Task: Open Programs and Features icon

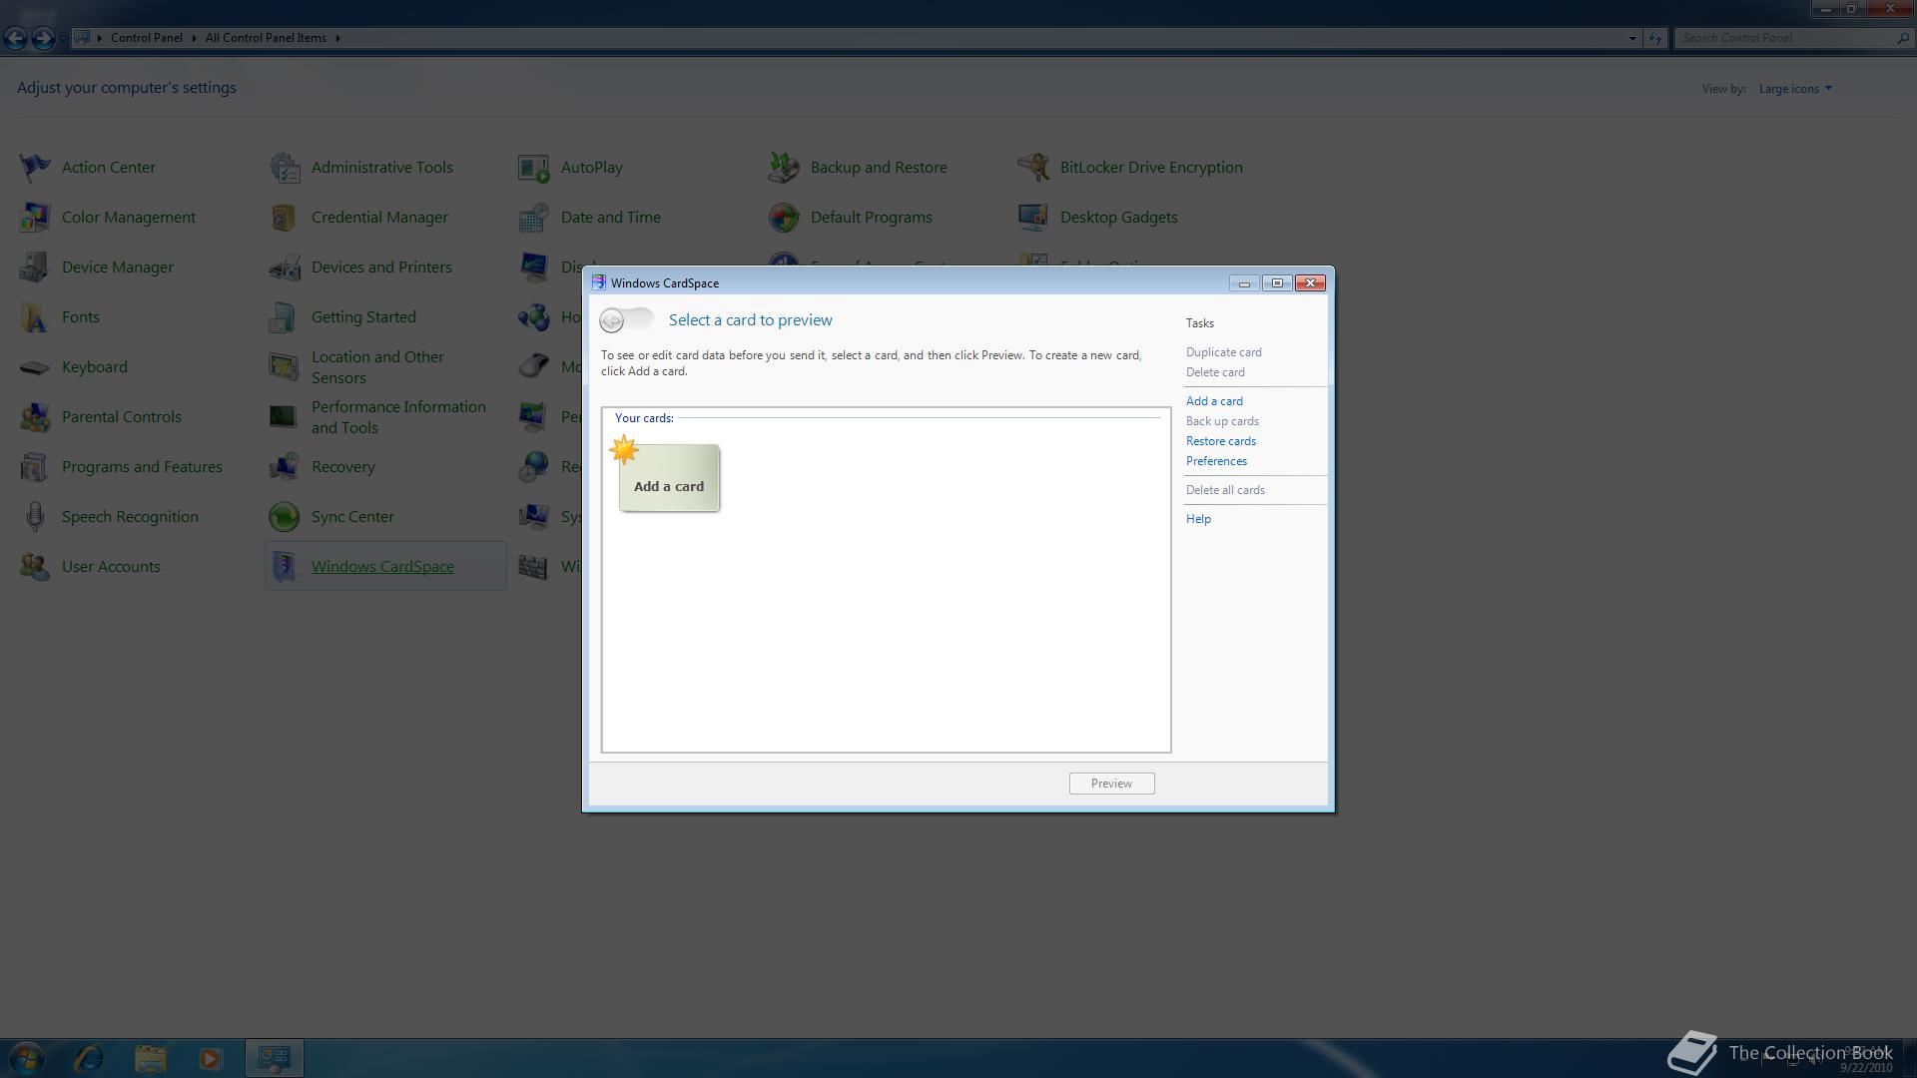Action: 35,466
